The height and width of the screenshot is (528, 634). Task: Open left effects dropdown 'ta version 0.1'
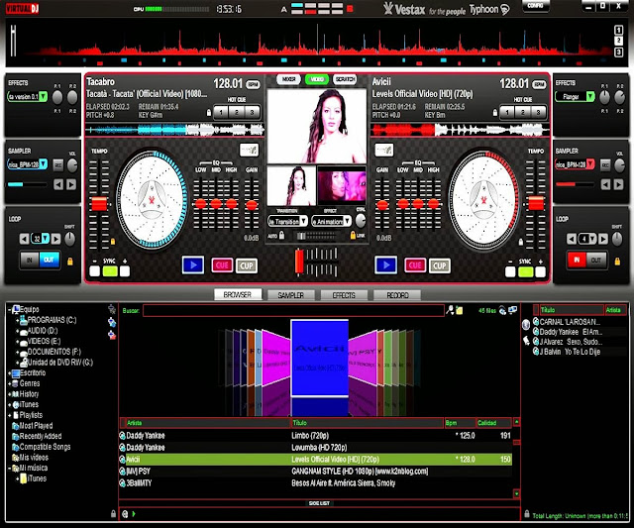[43, 97]
